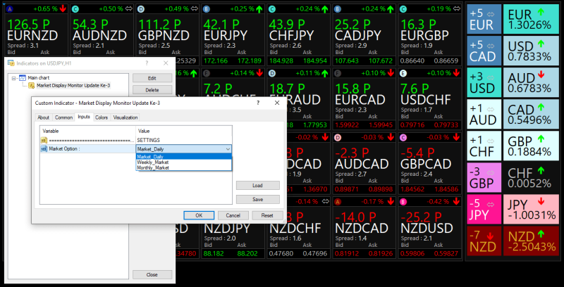Image resolution: width=564 pixels, height=287 pixels.
Task: Click the red down arrow on -7 NZD tile
Action: point(490,236)
